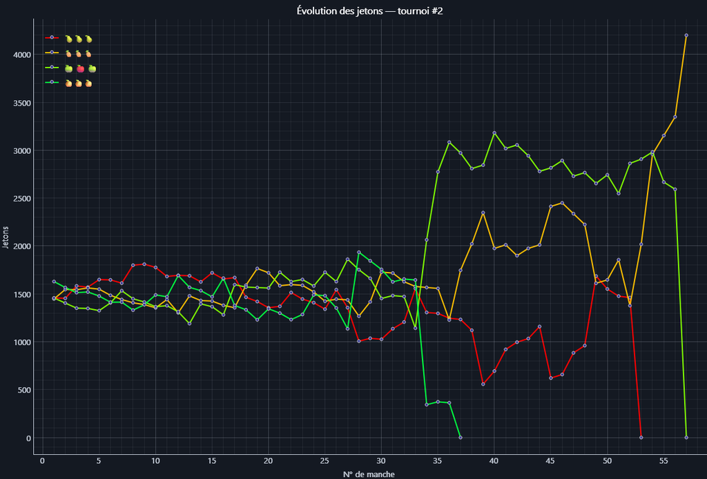Select the yellow line's point at round 39
The width and height of the screenshot is (707, 479).
(x=483, y=213)
